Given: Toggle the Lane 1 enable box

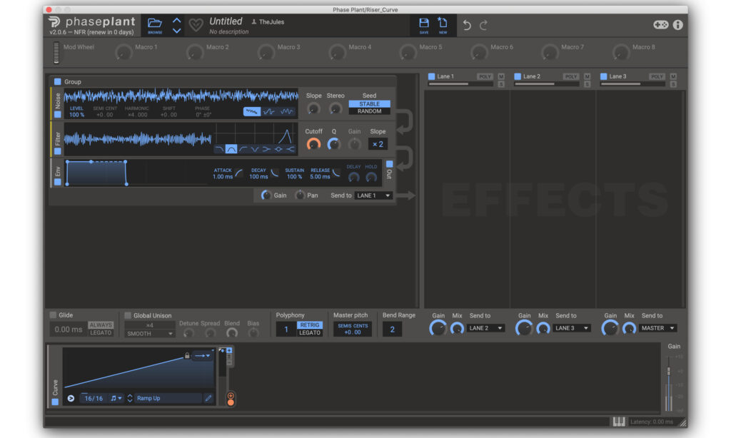Looking at the screenshot, I should [432, 76].
